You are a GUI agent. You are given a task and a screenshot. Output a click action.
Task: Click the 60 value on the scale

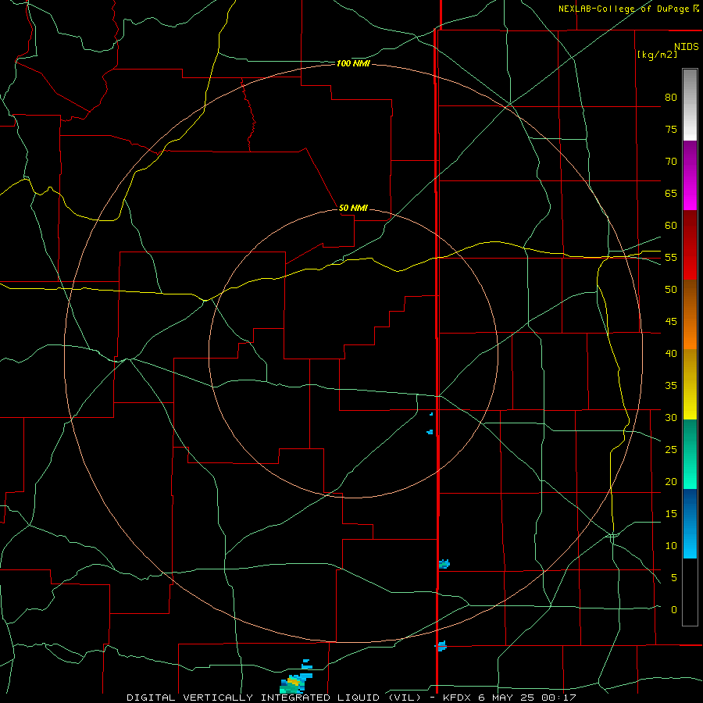pyautogui.click(x=671, y=226)
